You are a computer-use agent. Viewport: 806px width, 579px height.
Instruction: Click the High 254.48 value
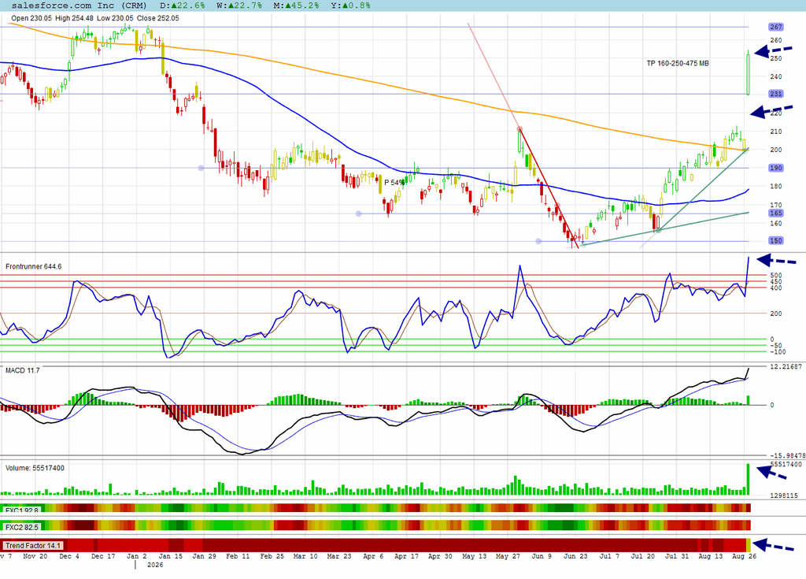click(x=74, y=18)
